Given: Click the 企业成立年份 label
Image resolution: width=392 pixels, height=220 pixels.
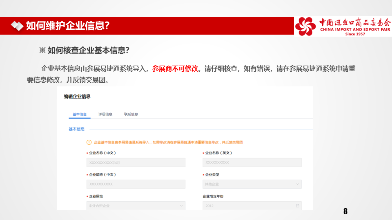Looking at the screenshot, I should click(x=213, y=196).
